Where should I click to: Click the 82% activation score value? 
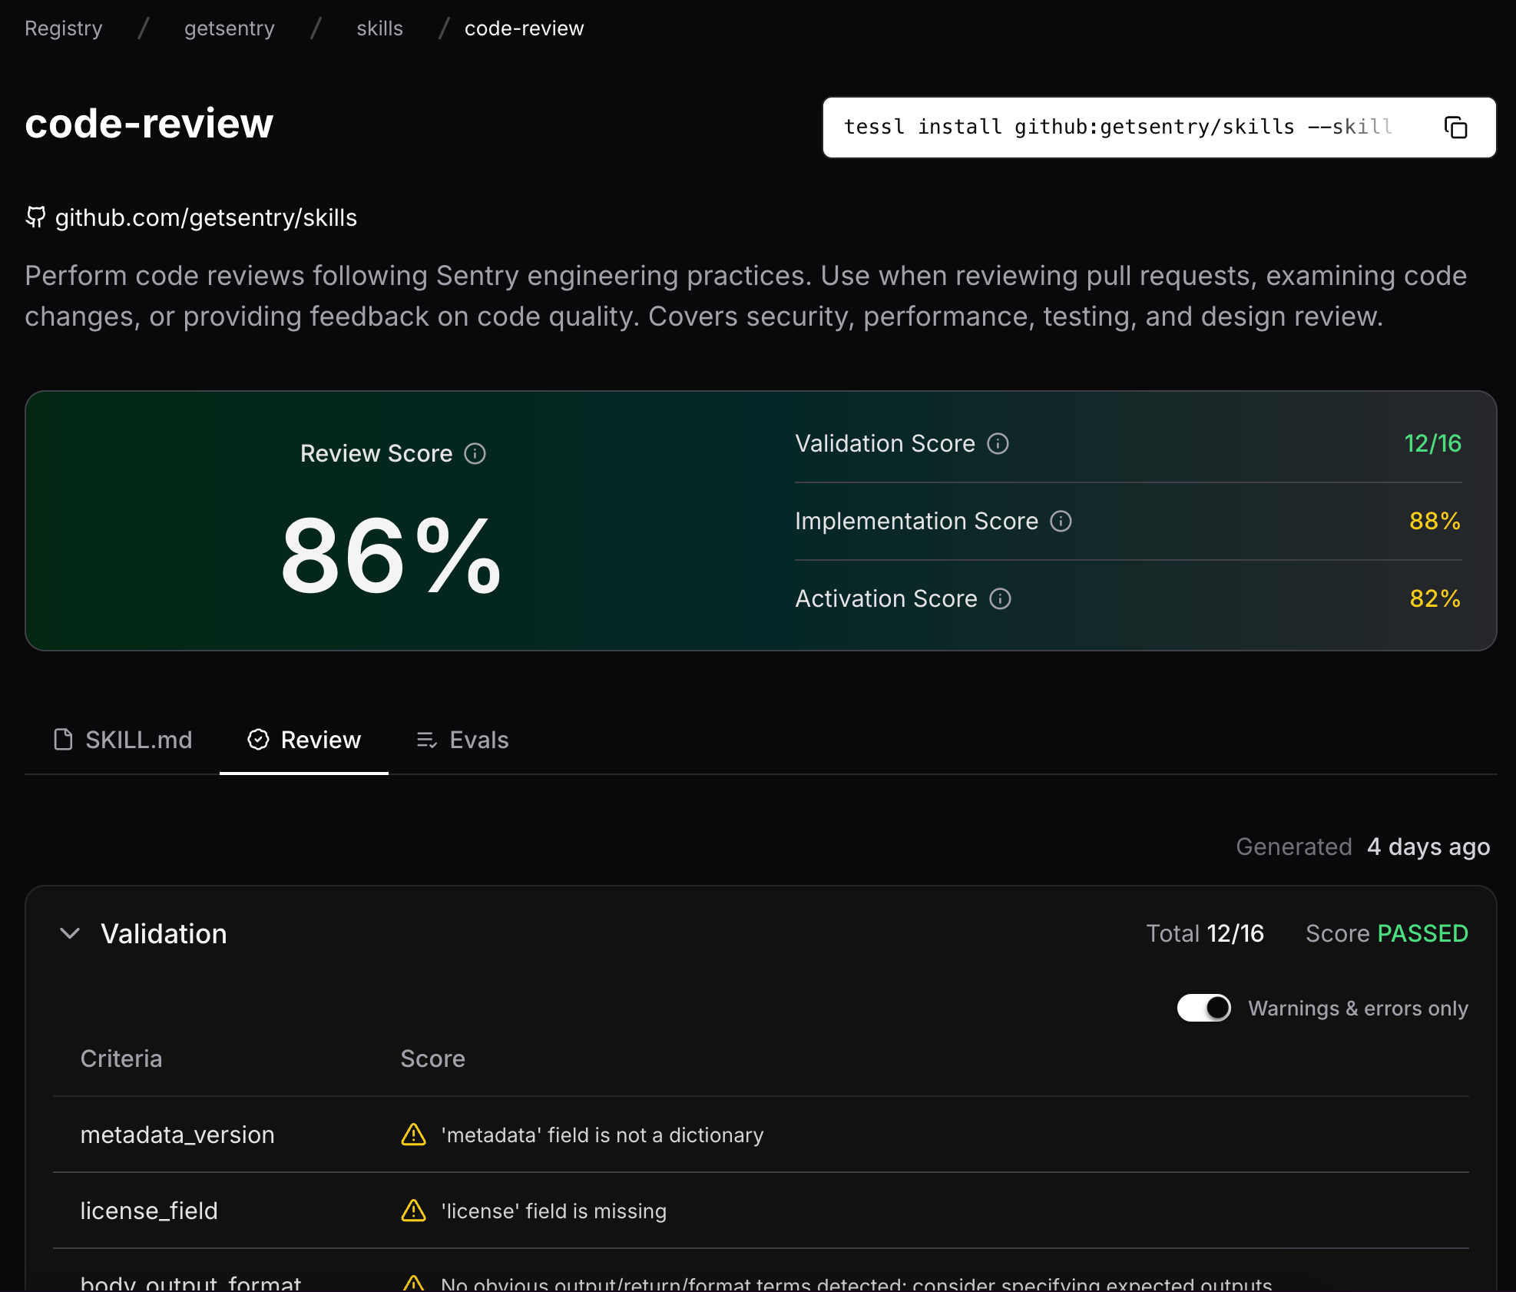(1435, 598)
